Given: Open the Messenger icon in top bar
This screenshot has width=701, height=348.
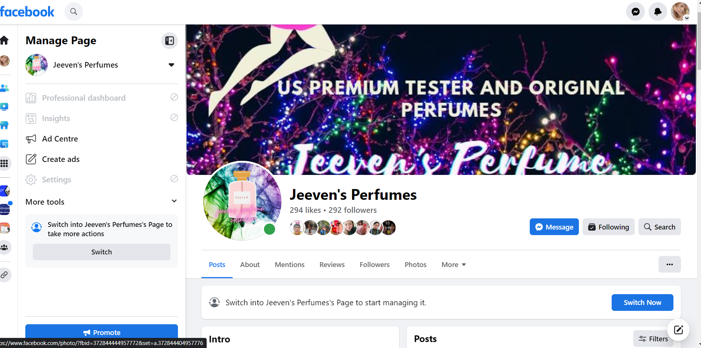Looking at the screenshot, I should click(635, 12).
